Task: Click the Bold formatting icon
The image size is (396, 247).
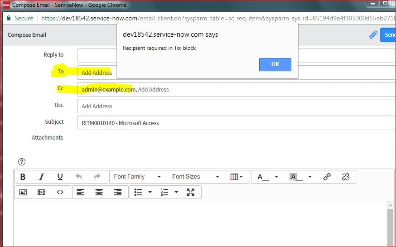Action: coord(23,177)
